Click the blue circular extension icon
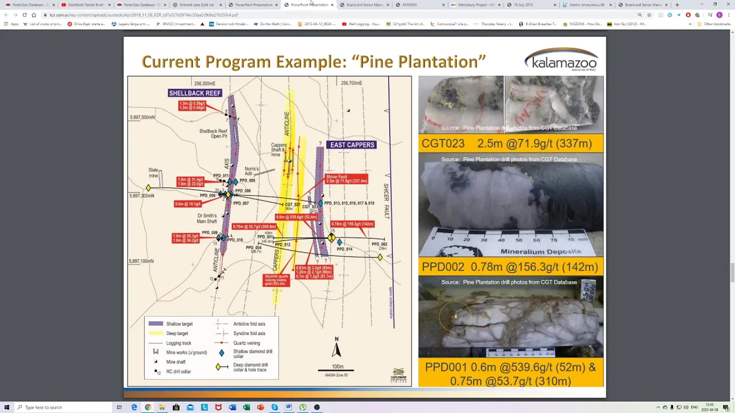This screenshot has width=735, height=413. 670,15
